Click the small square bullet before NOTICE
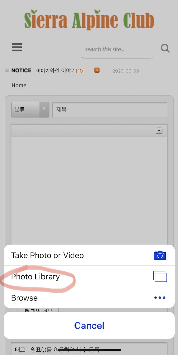This screenshot has height=355, width=178. [7, 70]
